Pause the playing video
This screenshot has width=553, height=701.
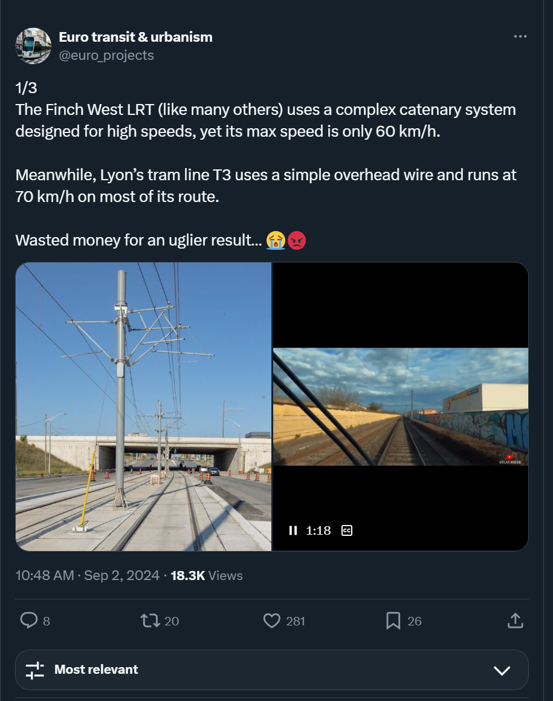tap(293, 530)
